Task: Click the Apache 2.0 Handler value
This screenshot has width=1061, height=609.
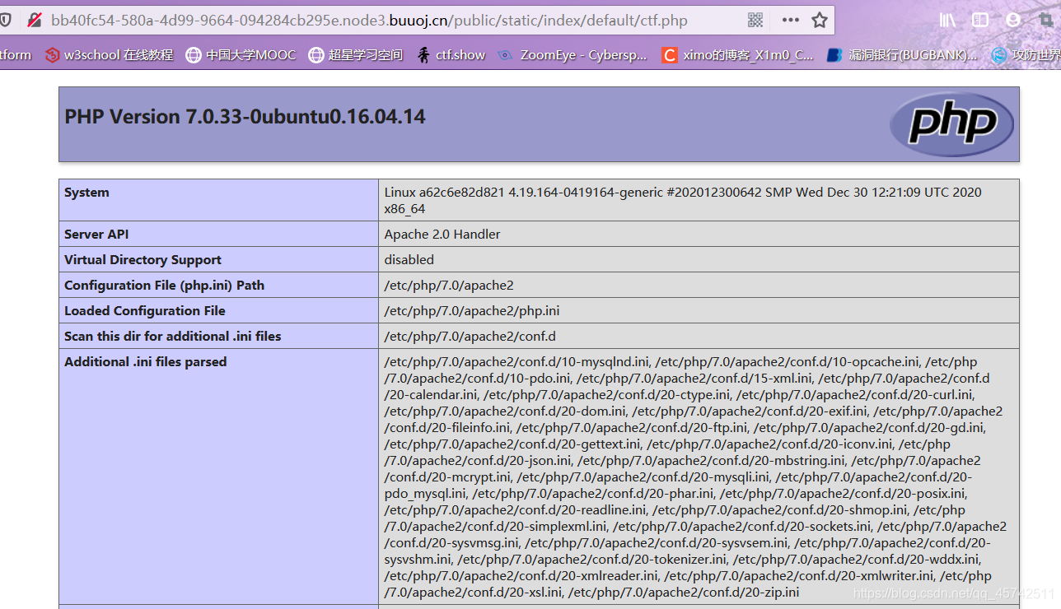Action: 442,235
